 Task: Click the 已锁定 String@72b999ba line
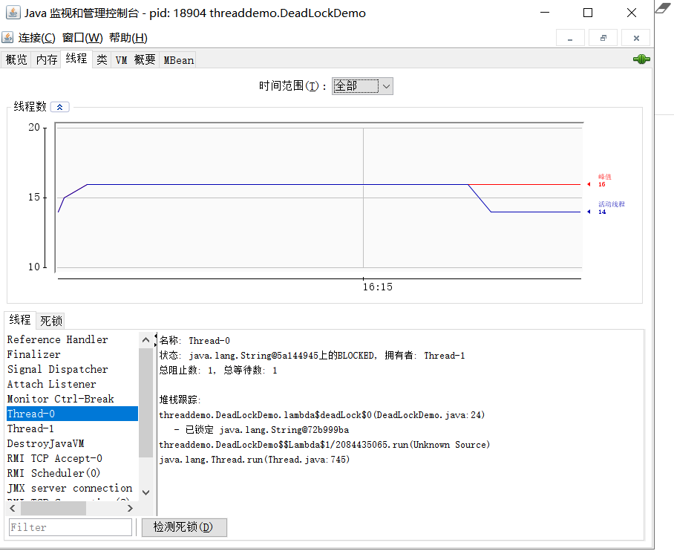point(261,430)
